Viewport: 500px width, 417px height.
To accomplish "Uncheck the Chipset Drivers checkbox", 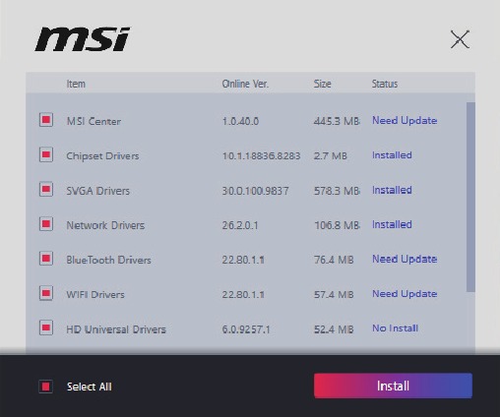I will (46, 154).
